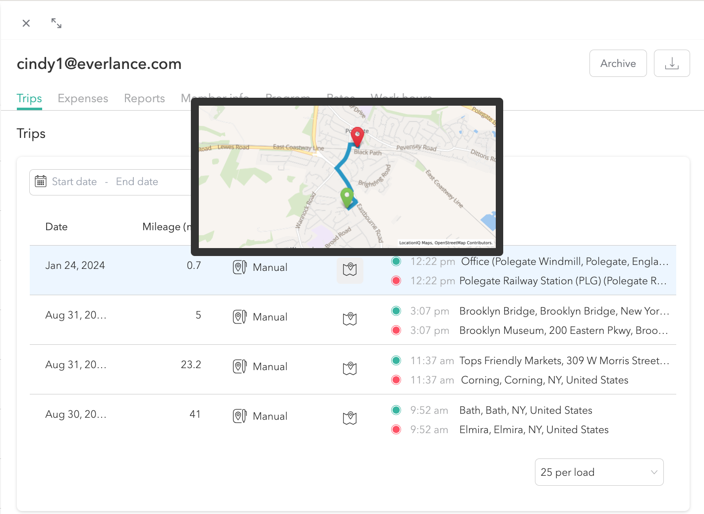The image size is (704, 514).
Task: Close the member detail panel
Action: point(26,23)
